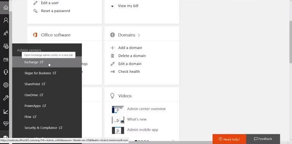Click the Admin centers flyout header
This screenshot has width=292, height=144.
point(29,50)
